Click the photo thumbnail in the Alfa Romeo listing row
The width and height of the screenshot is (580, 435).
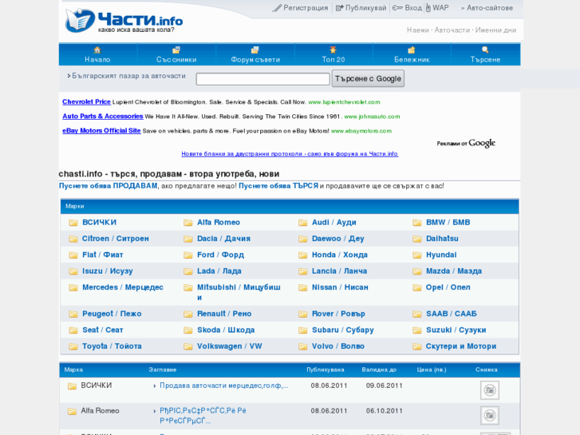(x=490, y=415)
